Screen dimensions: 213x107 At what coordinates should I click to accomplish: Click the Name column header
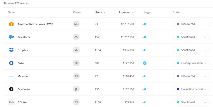tap(11, 12)
